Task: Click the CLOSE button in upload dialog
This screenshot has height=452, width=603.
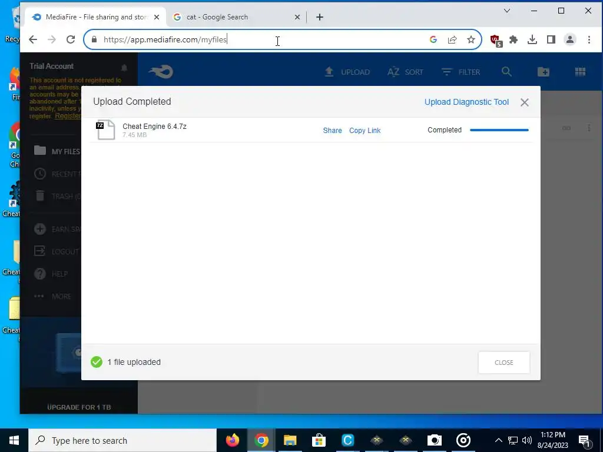Action: point(504,363)
